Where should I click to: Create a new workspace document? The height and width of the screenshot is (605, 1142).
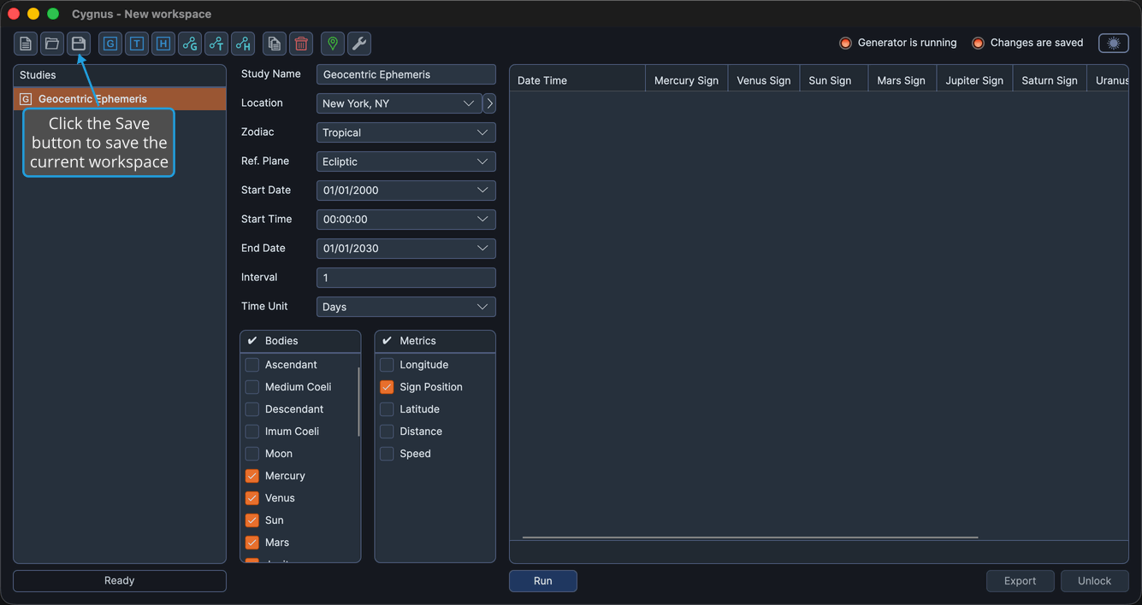pos(26,44)
